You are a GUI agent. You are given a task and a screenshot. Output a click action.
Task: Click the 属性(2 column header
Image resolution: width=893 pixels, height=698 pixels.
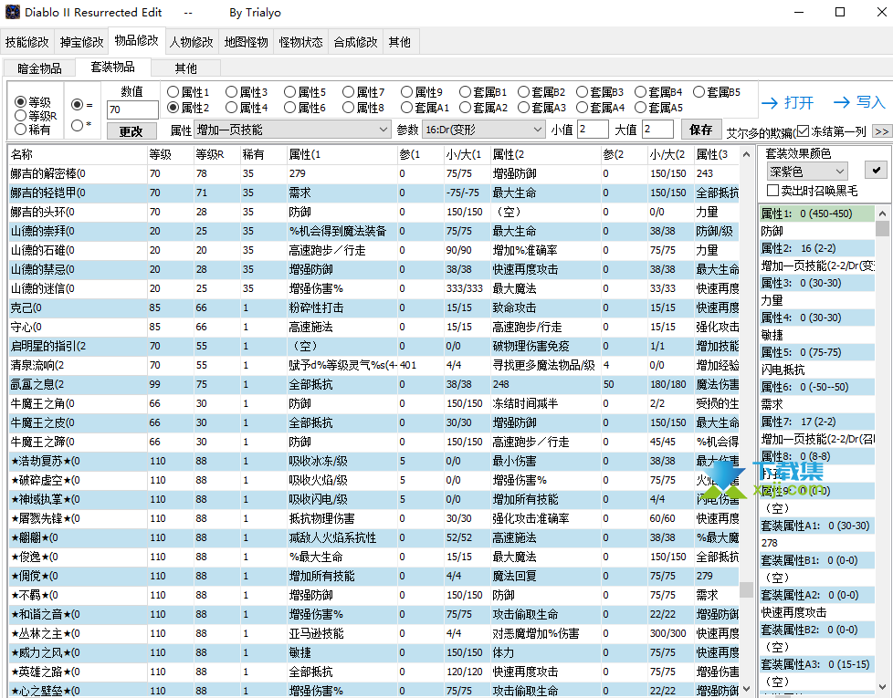545,154
